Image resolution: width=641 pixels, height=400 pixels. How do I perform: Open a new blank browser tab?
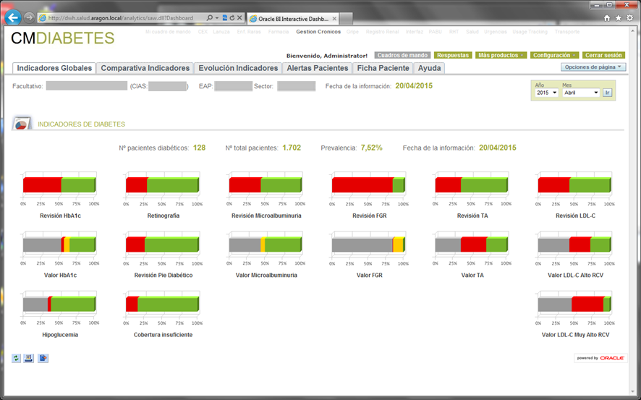[x=346, y=19]
